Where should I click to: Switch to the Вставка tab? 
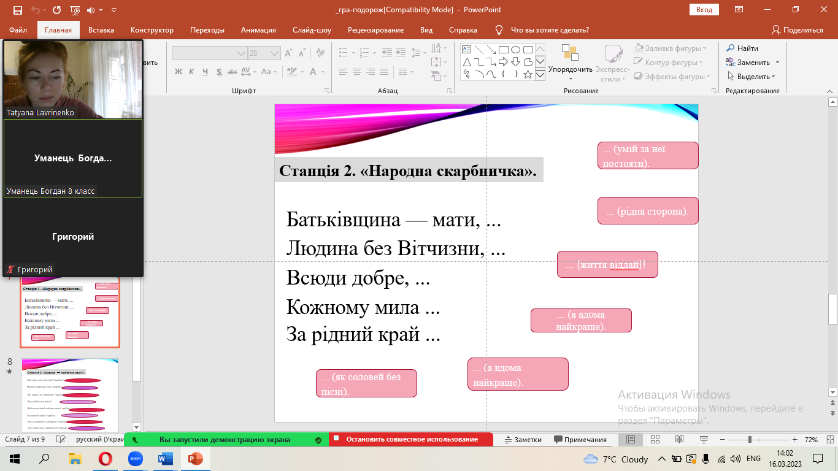(x=101, y=29)
